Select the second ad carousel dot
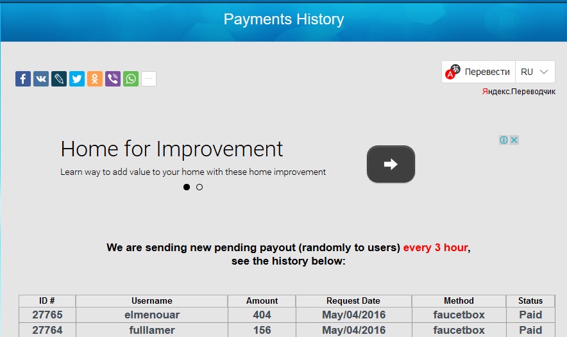567x337 pixels. point(199,187)
